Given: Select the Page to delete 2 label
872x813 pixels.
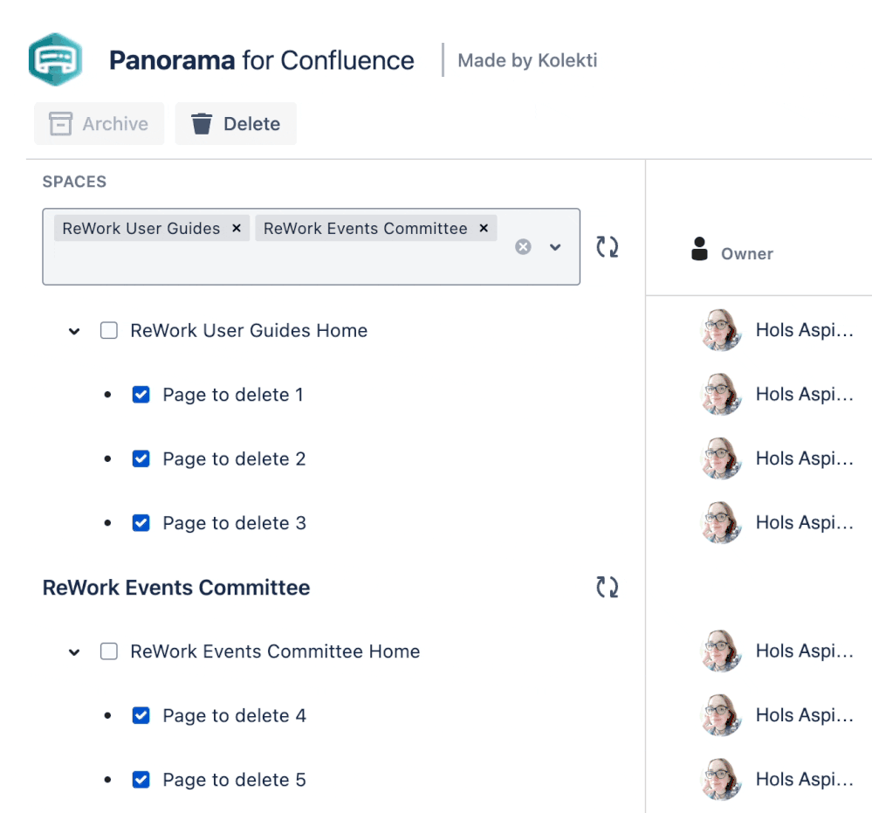Looking at the screenshot, I should (x=234, y=459).
